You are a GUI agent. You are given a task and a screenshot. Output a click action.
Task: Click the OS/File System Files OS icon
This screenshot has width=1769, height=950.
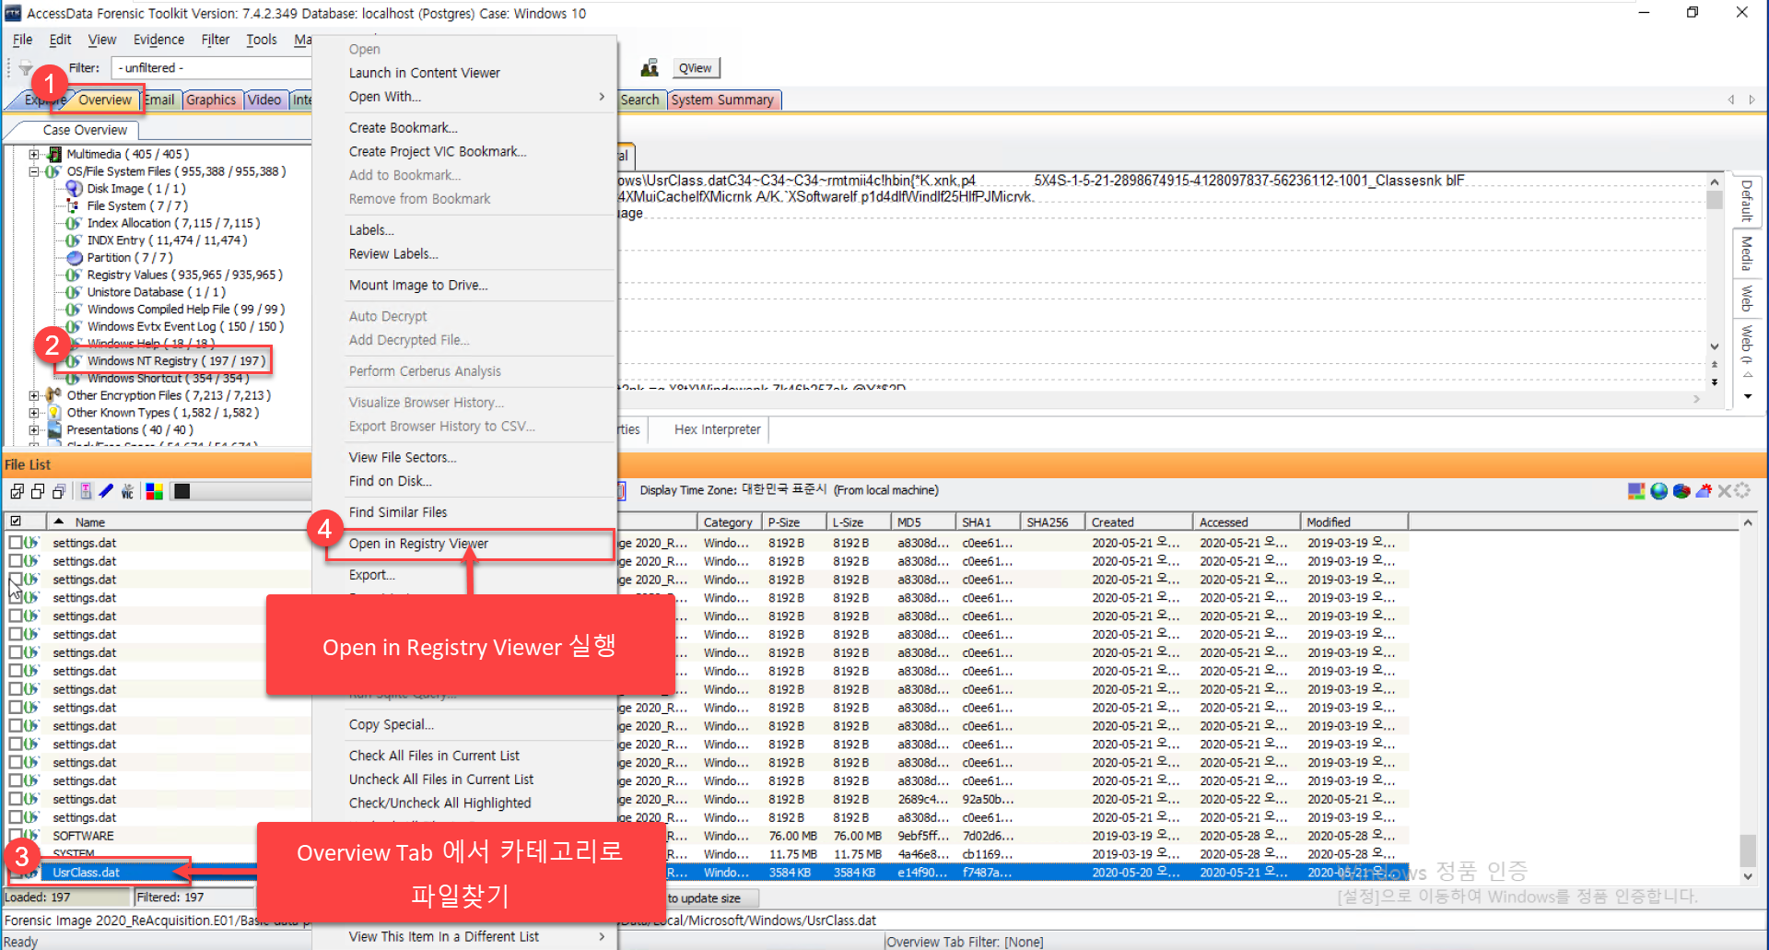(x=53, y=171)
